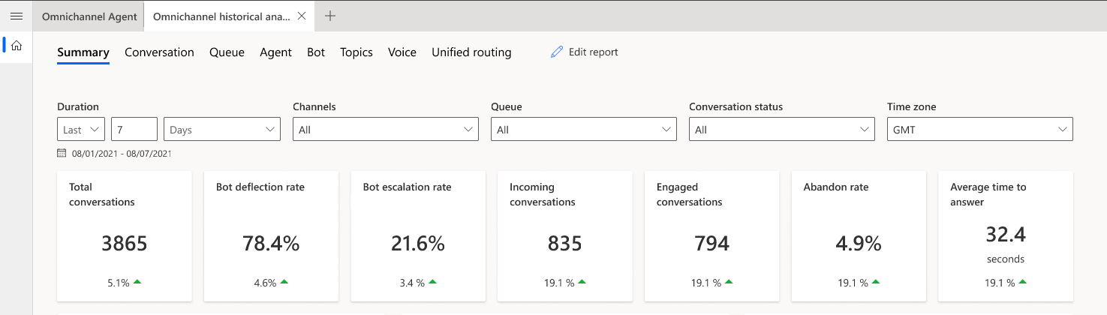Viewport: 1107px width, 315px height.
Task: Open the Queue filter dropdown
Action: click(x=584, y=129)
